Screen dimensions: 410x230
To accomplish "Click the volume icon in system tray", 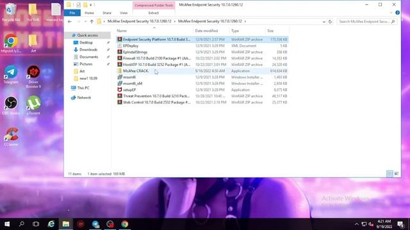I will click(x=371, y=224).
